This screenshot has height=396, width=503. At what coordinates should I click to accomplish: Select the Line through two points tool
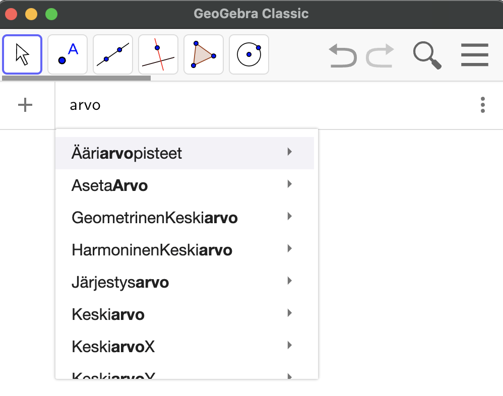point(113,54)
